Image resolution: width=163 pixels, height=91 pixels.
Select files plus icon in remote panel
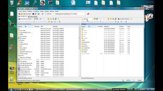click(121, 22)
